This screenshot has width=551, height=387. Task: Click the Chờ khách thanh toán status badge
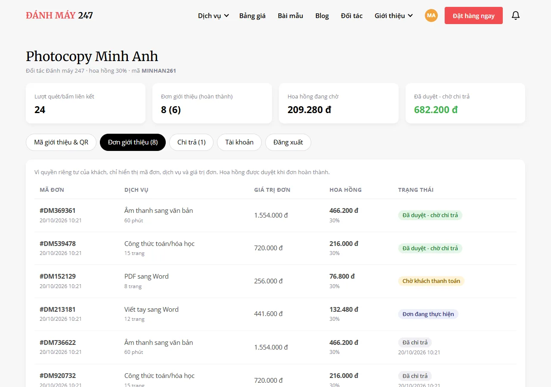click(x=431, y=281)
